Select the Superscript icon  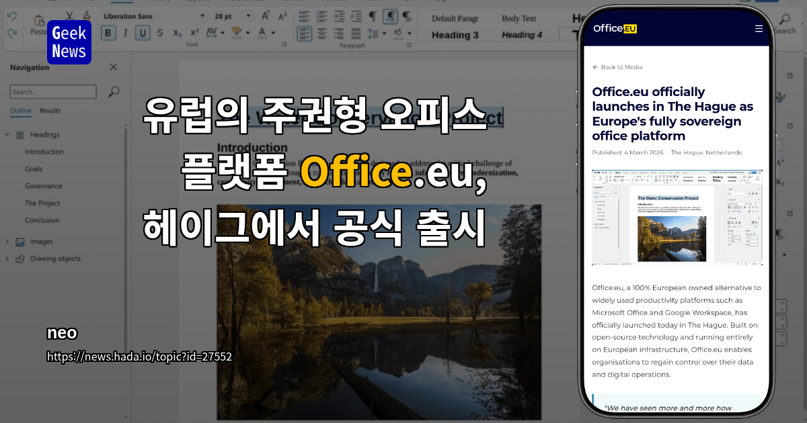(194, 31)
